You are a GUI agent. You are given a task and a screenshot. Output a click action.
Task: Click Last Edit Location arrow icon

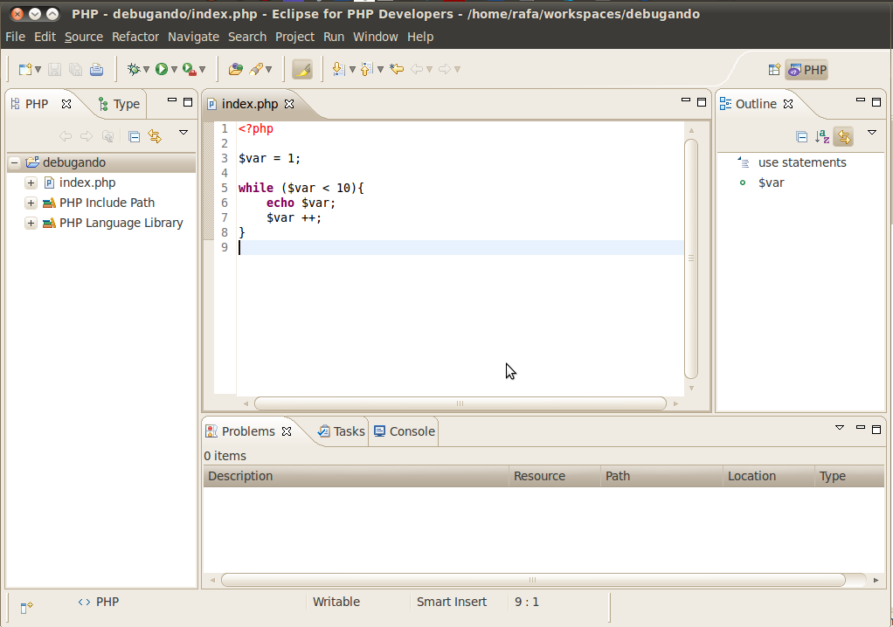tap(397, 69)
